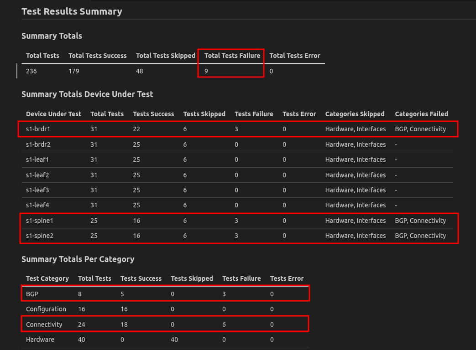The height and width of the screenshot is (350, 476).
Task: Select the s1-spine1 device name cell
Action: click(x=40, y=221)
